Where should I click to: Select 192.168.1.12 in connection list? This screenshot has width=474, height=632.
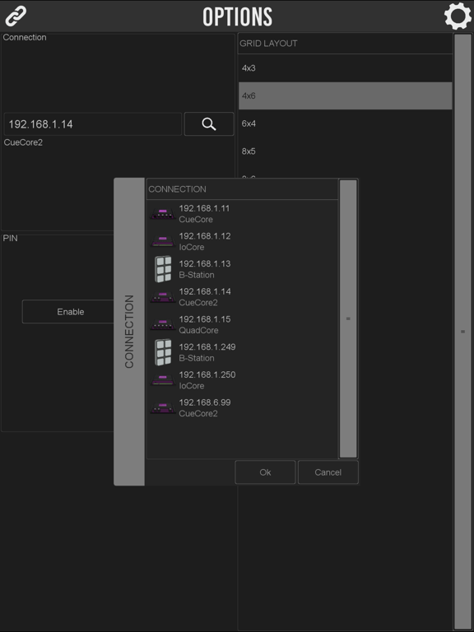(242, 241)
